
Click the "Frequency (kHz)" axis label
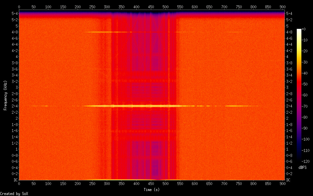(5, 95)
